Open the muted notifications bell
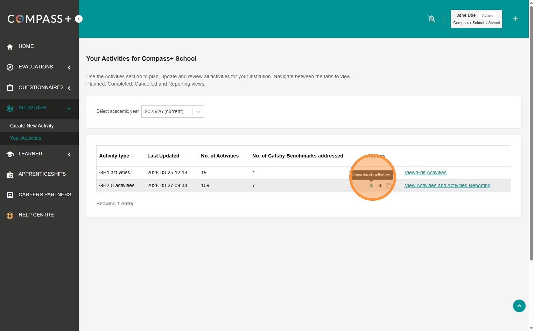This screenshot has height=331, width=534. (432, 19)
